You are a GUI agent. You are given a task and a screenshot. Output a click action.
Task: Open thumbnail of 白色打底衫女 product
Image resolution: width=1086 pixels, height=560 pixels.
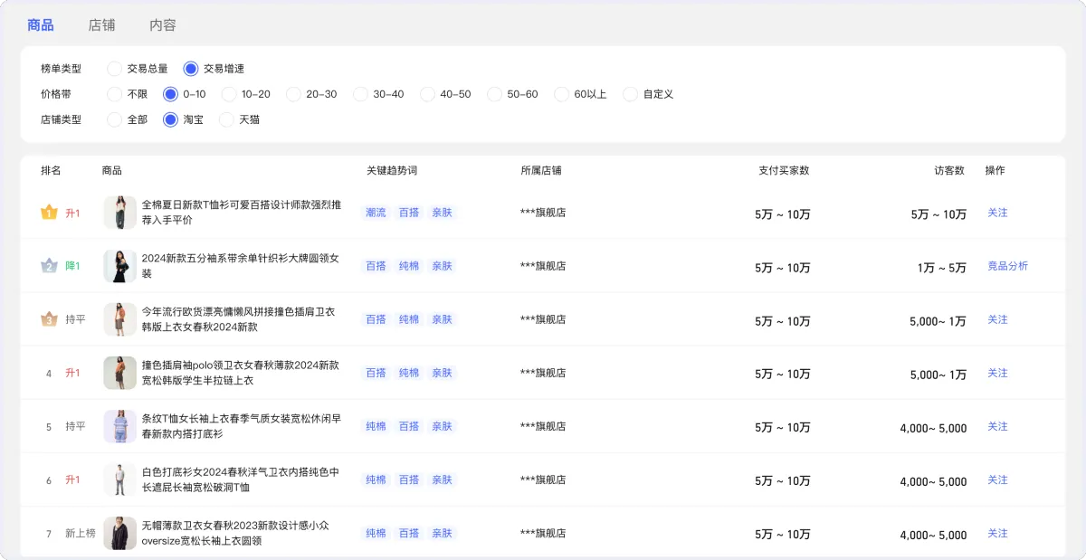point(120,479)
